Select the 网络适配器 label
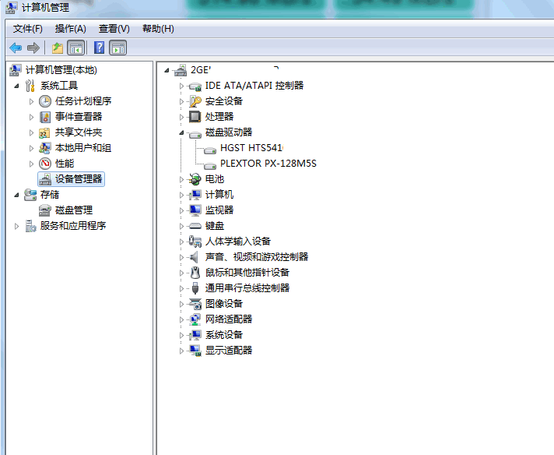Screen dimensions: 554x455 229,319
